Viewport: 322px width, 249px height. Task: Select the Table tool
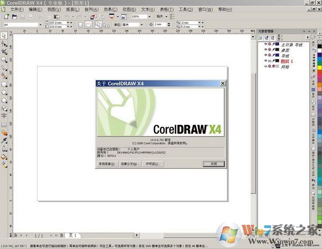[x=4, y=124]
